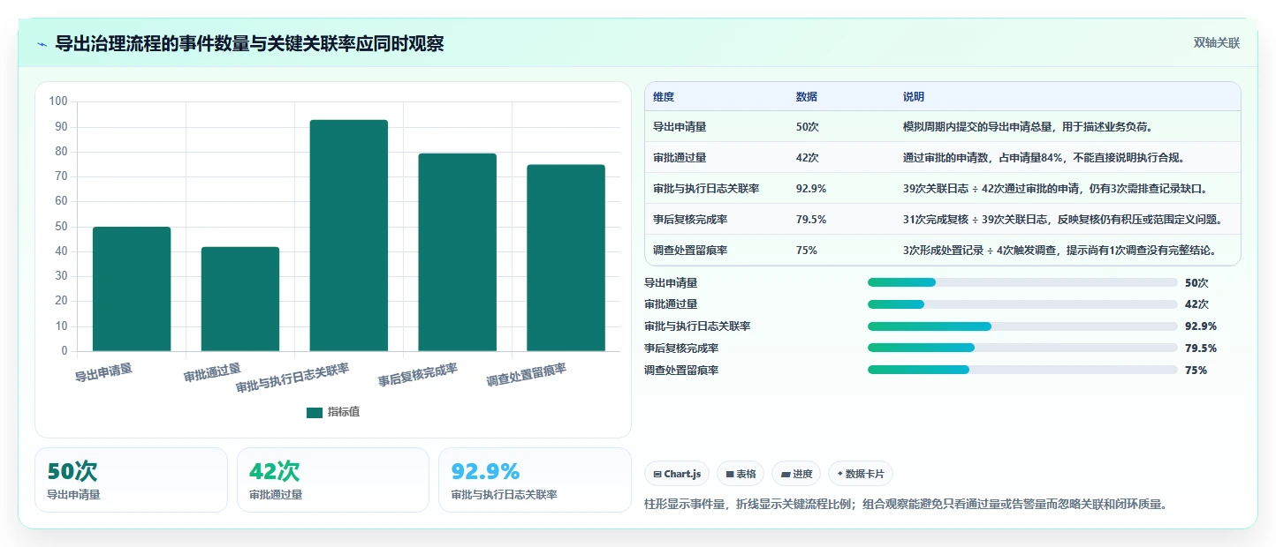Viewport: 1276px width, 547px height.
Task: Click the 事后复核完成率 x-axis label
Action: point(418,375)
